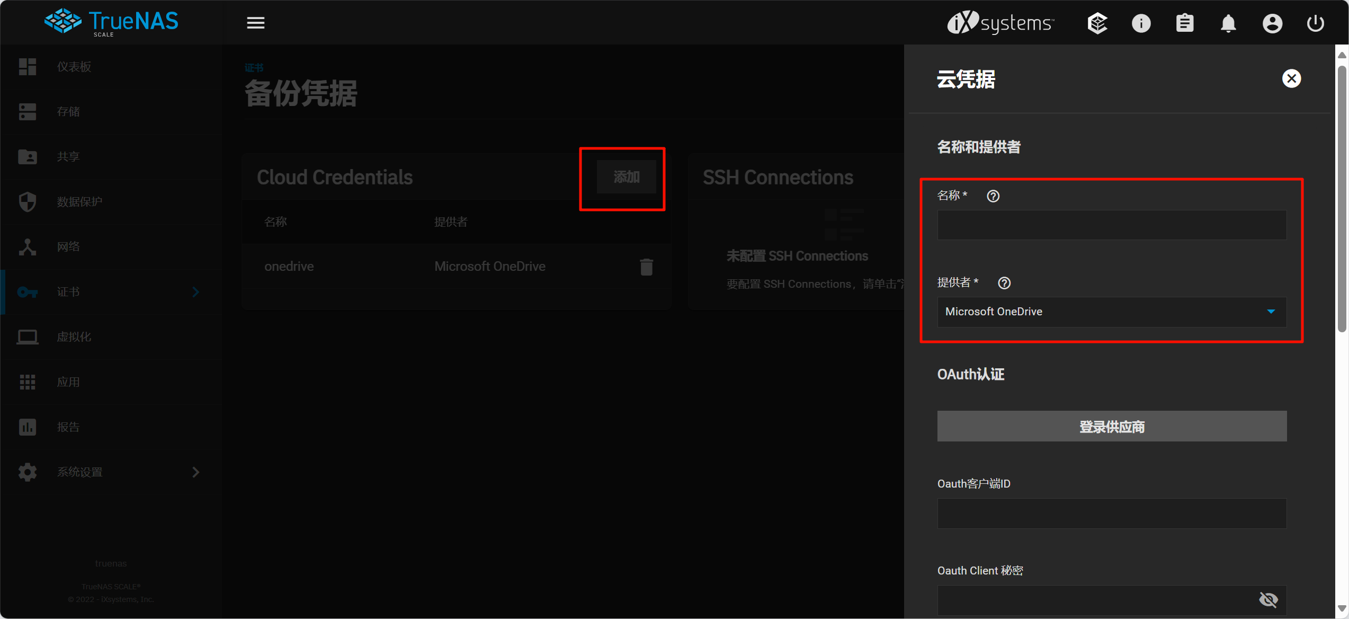
Task: Expand the 证书 sidebar submenu chevron
Action: click(195, 292)
